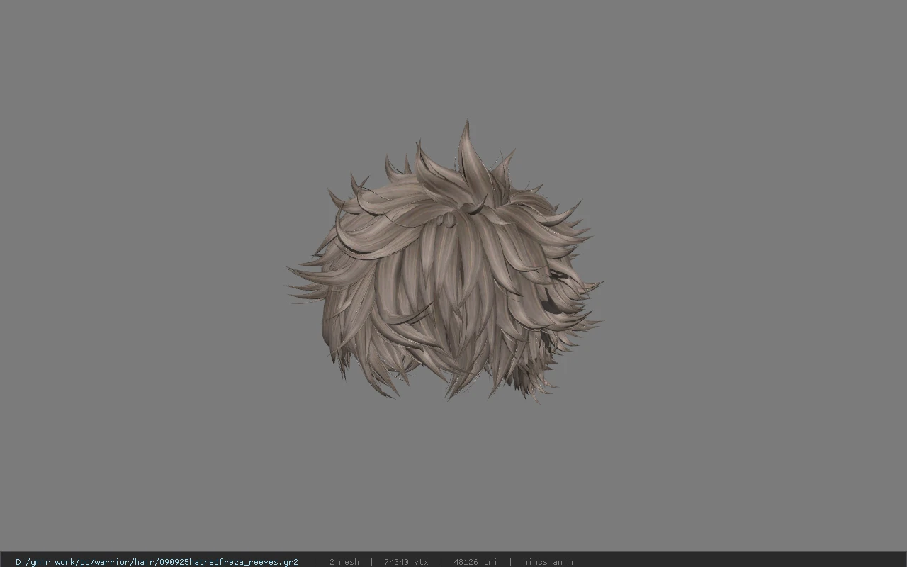This screenshot has height=567, width=907.
Task: Click the separator between mesh and vtx
Action: coord(371,562)
